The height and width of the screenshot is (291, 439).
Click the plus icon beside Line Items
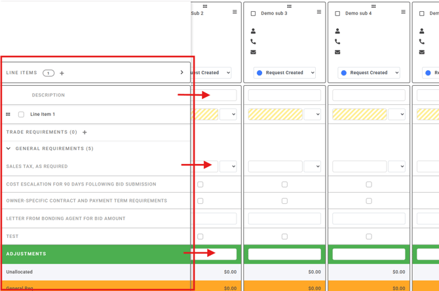click(62, 73)
